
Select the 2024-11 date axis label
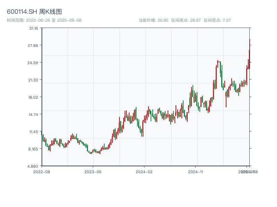coord(195,171)
